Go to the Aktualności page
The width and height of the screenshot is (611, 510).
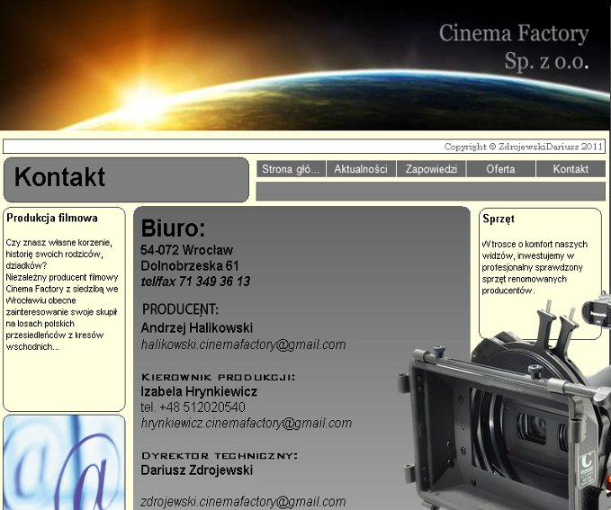(x=360, y=169)
